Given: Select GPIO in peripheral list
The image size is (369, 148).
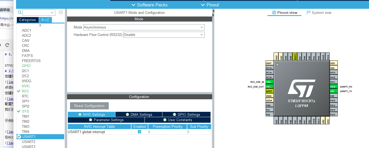Looking at the screenshot, I should [x=26, y=66].
